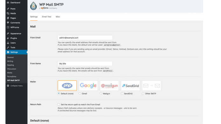Click the Tools wrench icon
This screenshot has width=221, height=124.
[8, 47]
